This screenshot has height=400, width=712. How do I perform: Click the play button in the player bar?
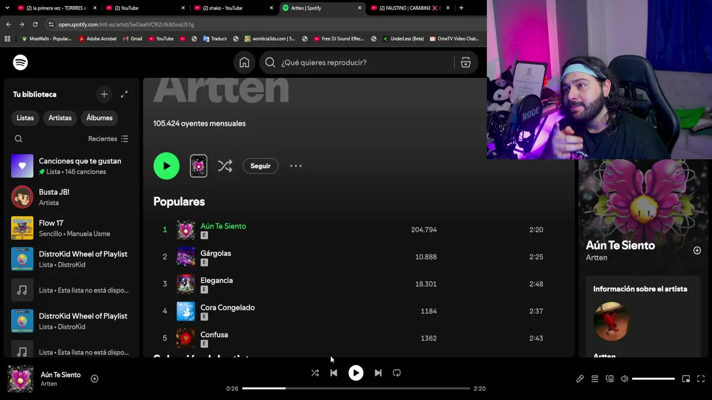coord(356,373)
